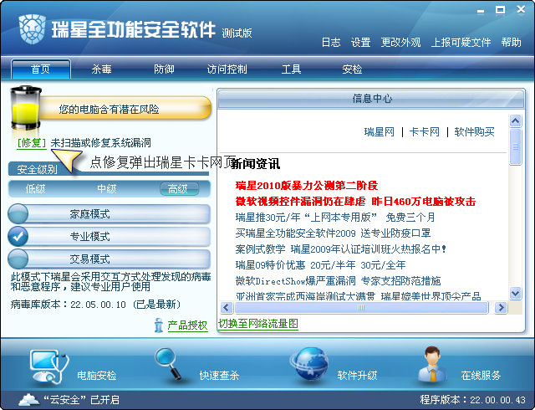Open news 瑞星09特价优惠 20元/半年
Screen dimensions: 535x410
[321, 265]
